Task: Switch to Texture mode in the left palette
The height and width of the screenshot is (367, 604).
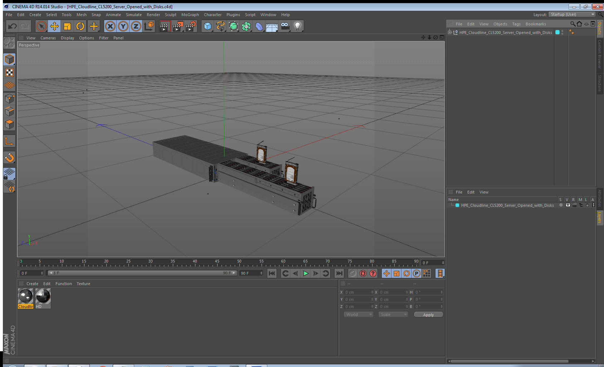Action: 9,73
